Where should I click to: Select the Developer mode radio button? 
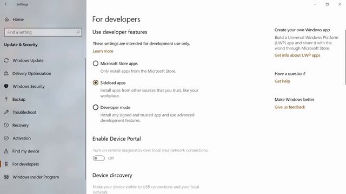pyautogui.click(x=96, y=107)
